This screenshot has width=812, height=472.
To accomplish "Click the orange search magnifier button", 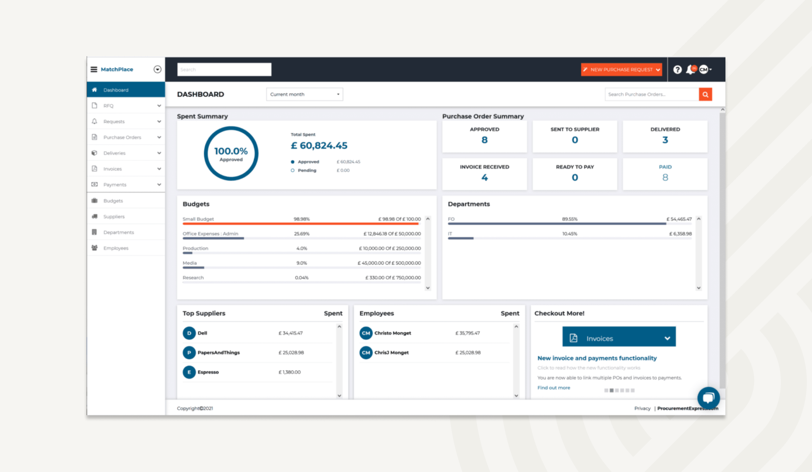I will [706, 94].
